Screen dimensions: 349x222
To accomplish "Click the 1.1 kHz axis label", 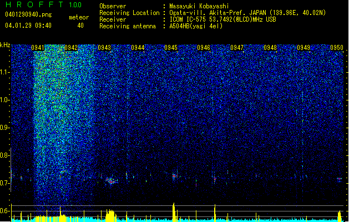I will click(x=4, y=72).
